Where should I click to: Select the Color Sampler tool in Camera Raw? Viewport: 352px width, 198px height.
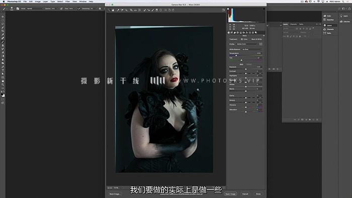[x=122, y=10]
